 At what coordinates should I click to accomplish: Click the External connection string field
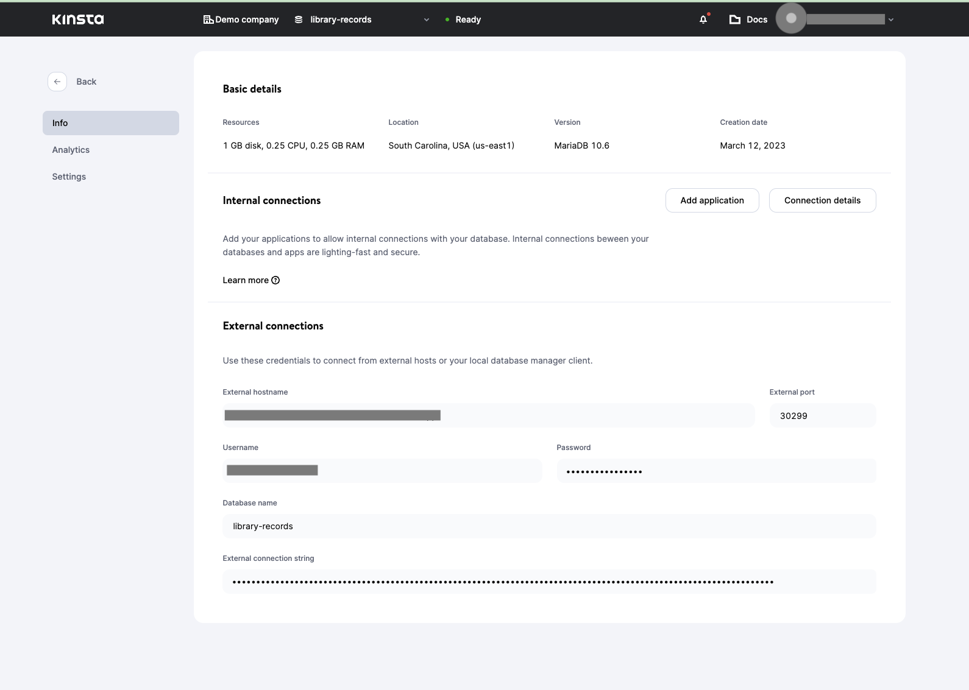[550, 582]
